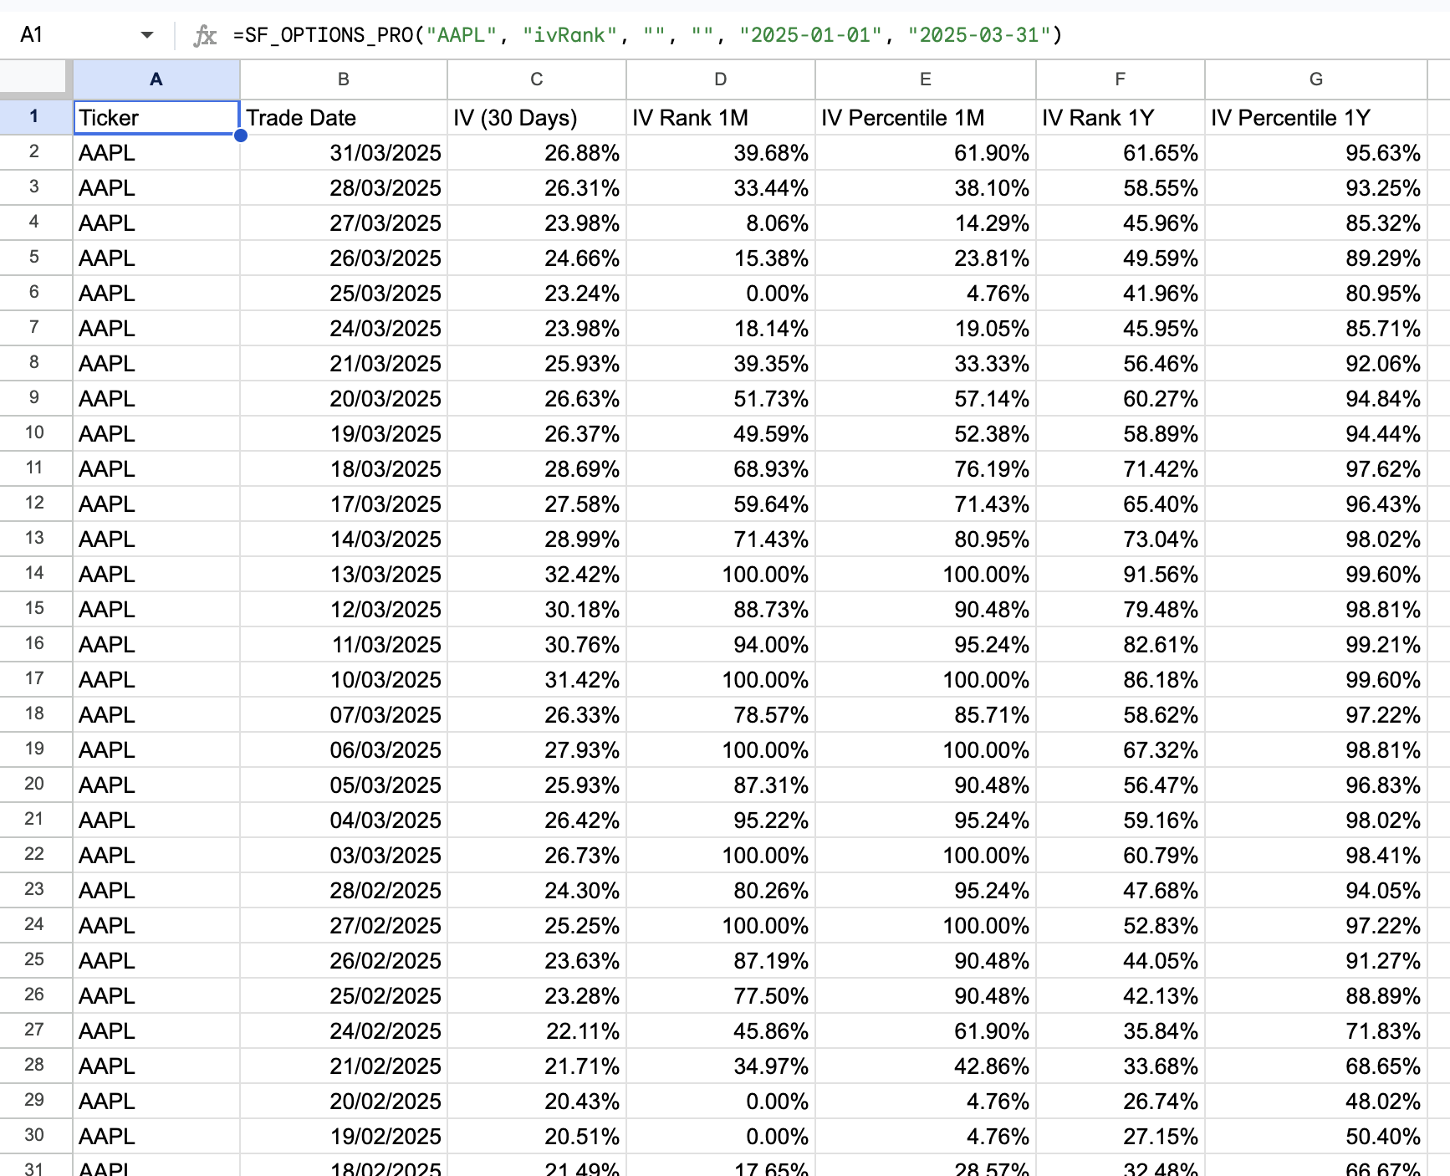Click the date cell 19/03/2025

click(344, 433)
